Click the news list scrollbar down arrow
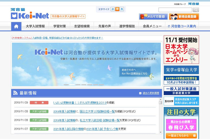Viewport: 210px width, 140px height. 160,132
